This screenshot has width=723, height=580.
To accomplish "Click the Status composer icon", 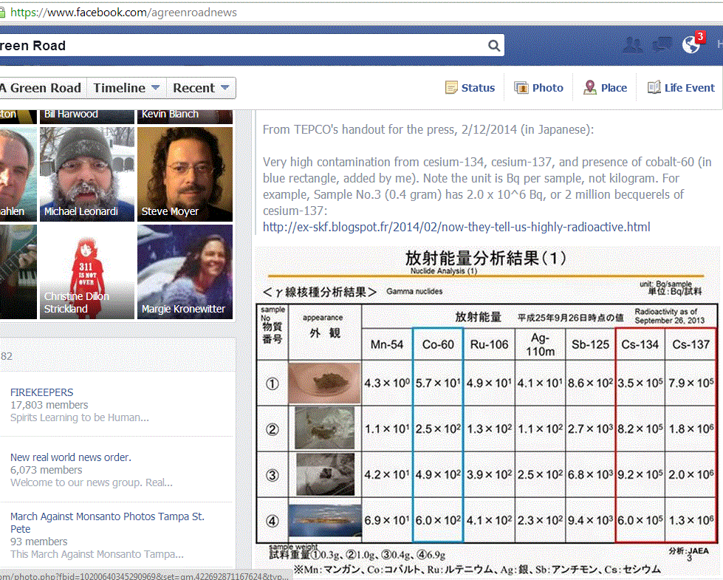I will pos(451,87).
